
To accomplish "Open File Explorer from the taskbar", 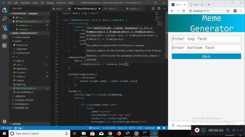I will pyautogui.click(x=83, y=134).
